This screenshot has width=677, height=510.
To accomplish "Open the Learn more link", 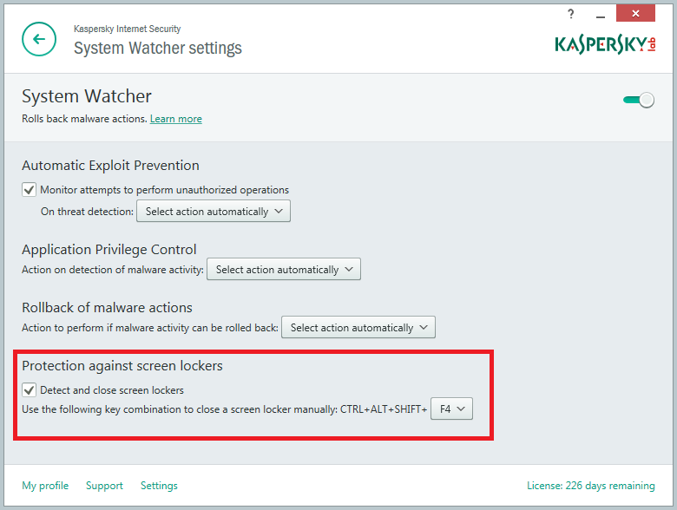I will coord(175,119).
